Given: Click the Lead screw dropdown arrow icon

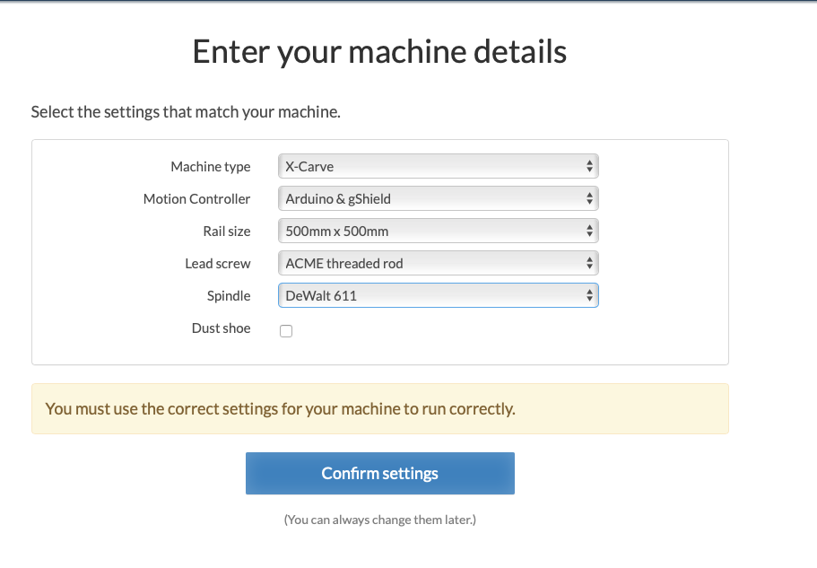Looking at the screenshot, I should coord(589,263).
